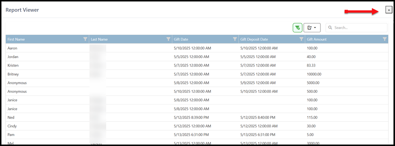Select the Pam first name cell
Viewport: 395px width, 146px height.
pos(47,135)
